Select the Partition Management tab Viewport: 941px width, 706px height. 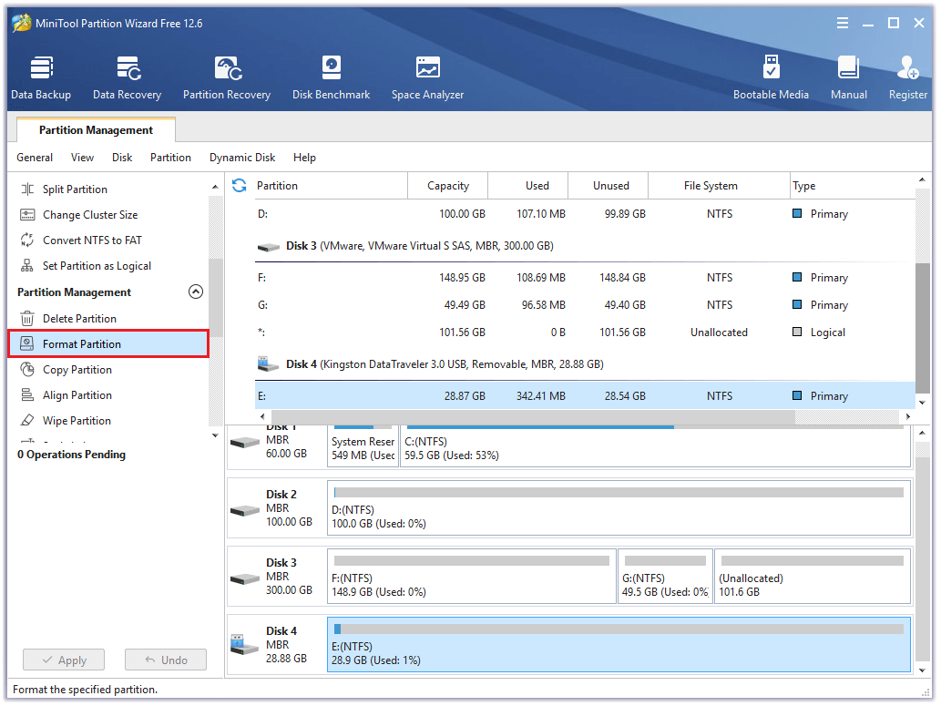pyautogui.click(x=96, y=129)
